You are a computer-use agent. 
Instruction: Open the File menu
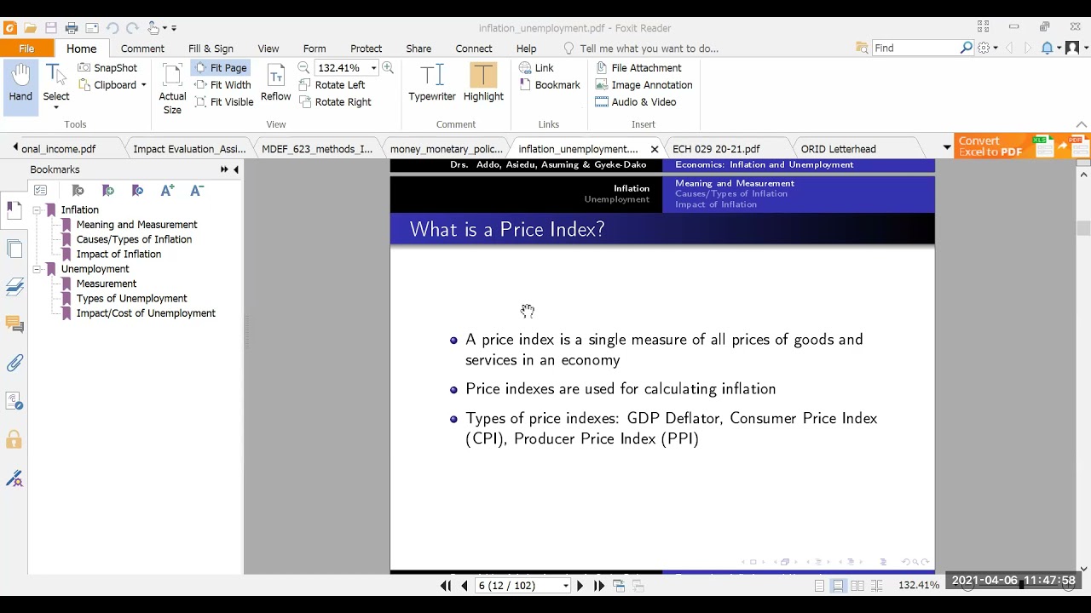pos(26,49)
